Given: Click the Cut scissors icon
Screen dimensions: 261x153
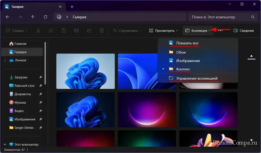Looking at the screenshot, I should (38, 30).
